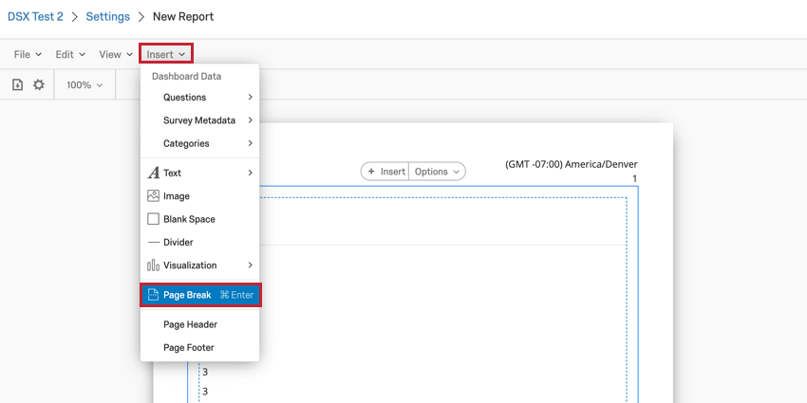This screenshot has height=403, width=807.
Task: Open the File menu
Action: tap(27, 55)
